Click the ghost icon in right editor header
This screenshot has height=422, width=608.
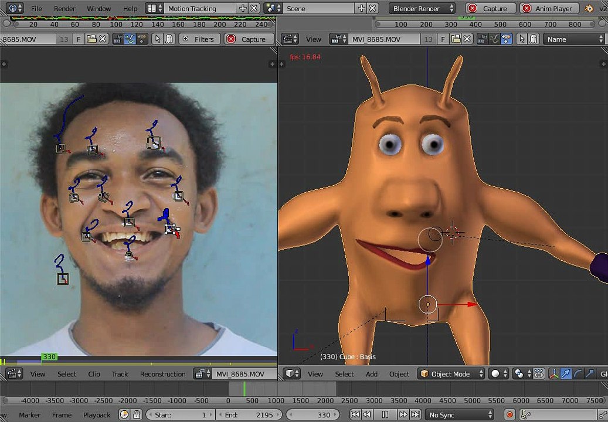[534, 39]
